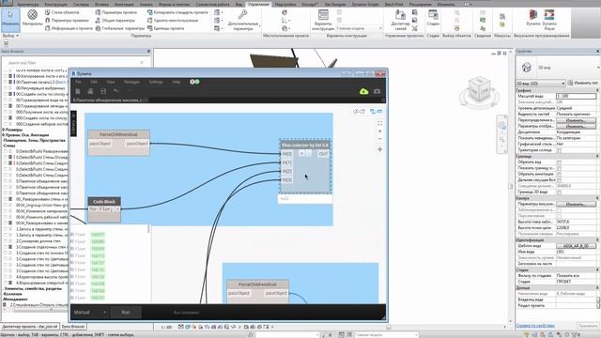Open the File menu in Dynamo

pos(78,82)
